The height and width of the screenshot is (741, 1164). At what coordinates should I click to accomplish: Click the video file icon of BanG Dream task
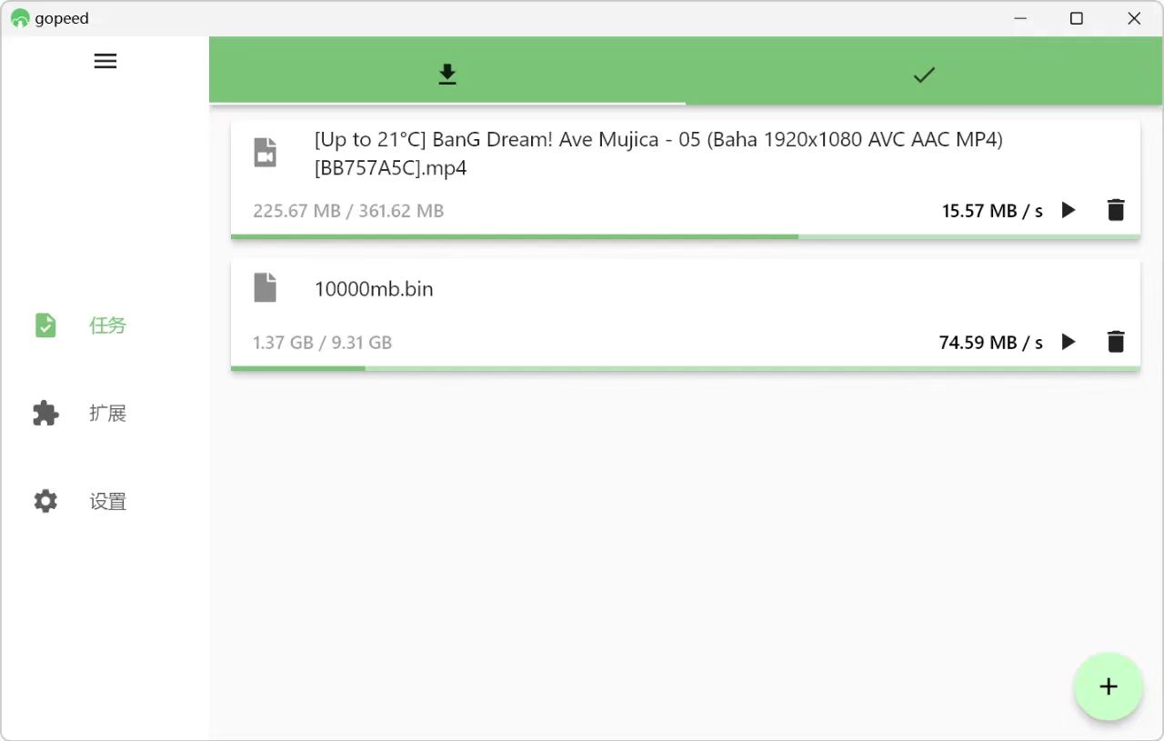tap(265, 153)
